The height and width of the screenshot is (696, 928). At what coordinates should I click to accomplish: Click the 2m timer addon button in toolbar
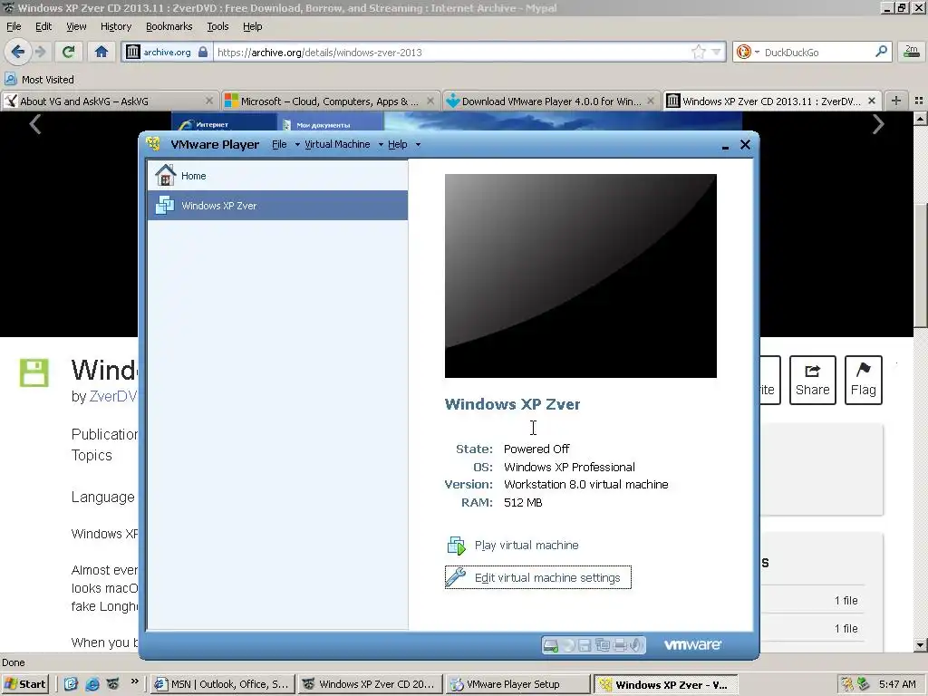tap(912, 52)
